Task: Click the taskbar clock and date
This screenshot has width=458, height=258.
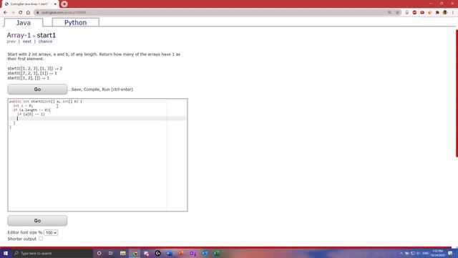Action: [x=437, y=253]
